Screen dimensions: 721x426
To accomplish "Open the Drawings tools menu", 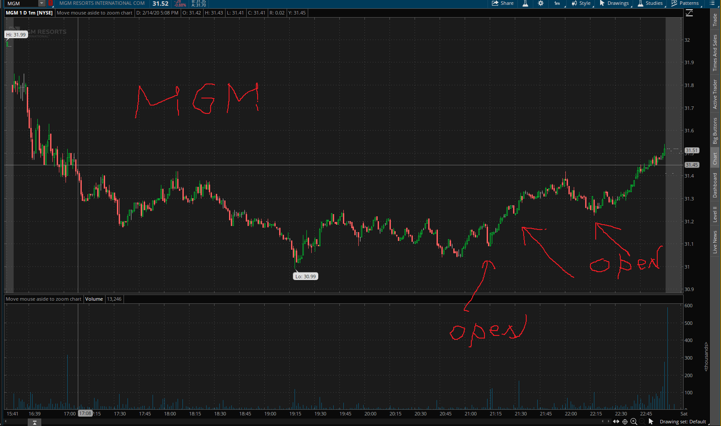I will [614, 3].
